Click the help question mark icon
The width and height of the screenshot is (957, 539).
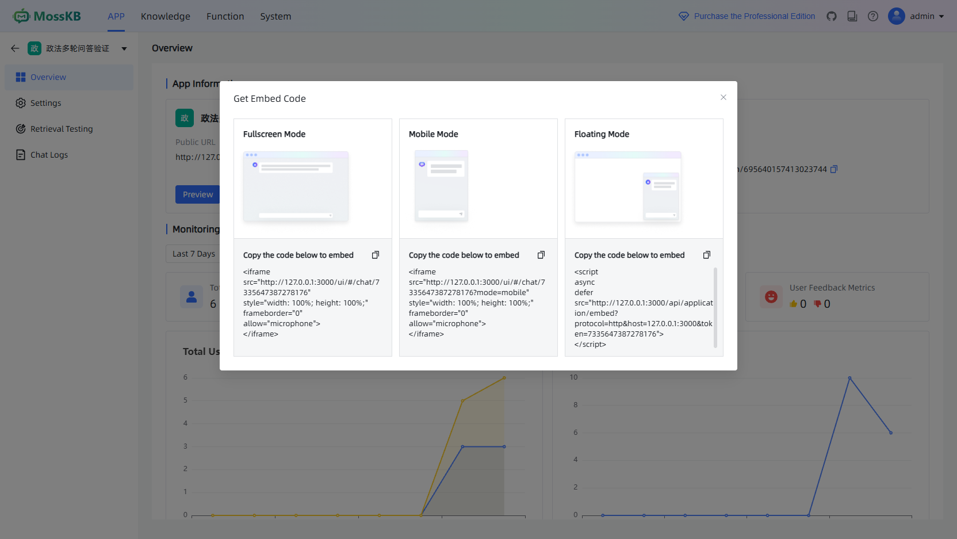click(873, 16)
